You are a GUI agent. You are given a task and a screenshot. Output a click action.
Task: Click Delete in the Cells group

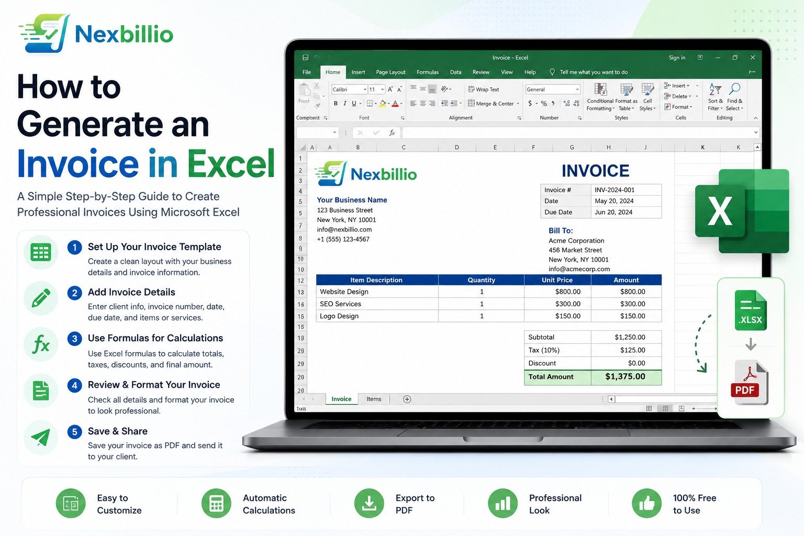pyautogui.click(x=678, y=96)
